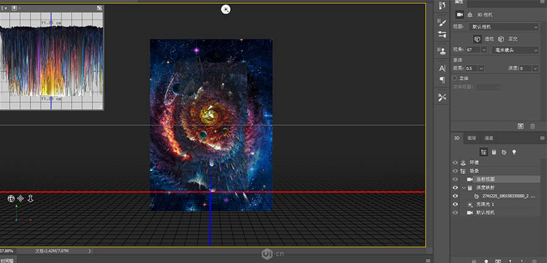
Task: Open the Tool Presets panel icon
Action: (x=442, y=97)
